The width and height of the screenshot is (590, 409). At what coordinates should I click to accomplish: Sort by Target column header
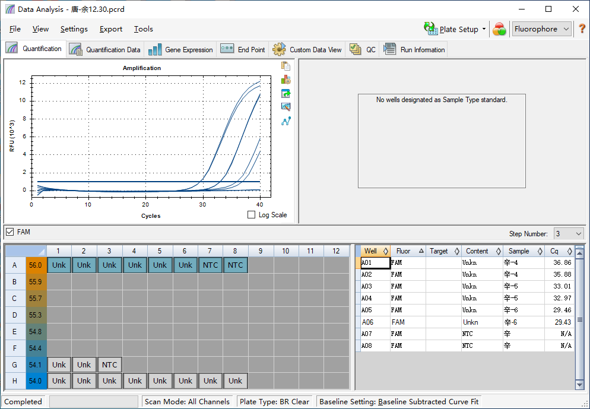(443, 251)
